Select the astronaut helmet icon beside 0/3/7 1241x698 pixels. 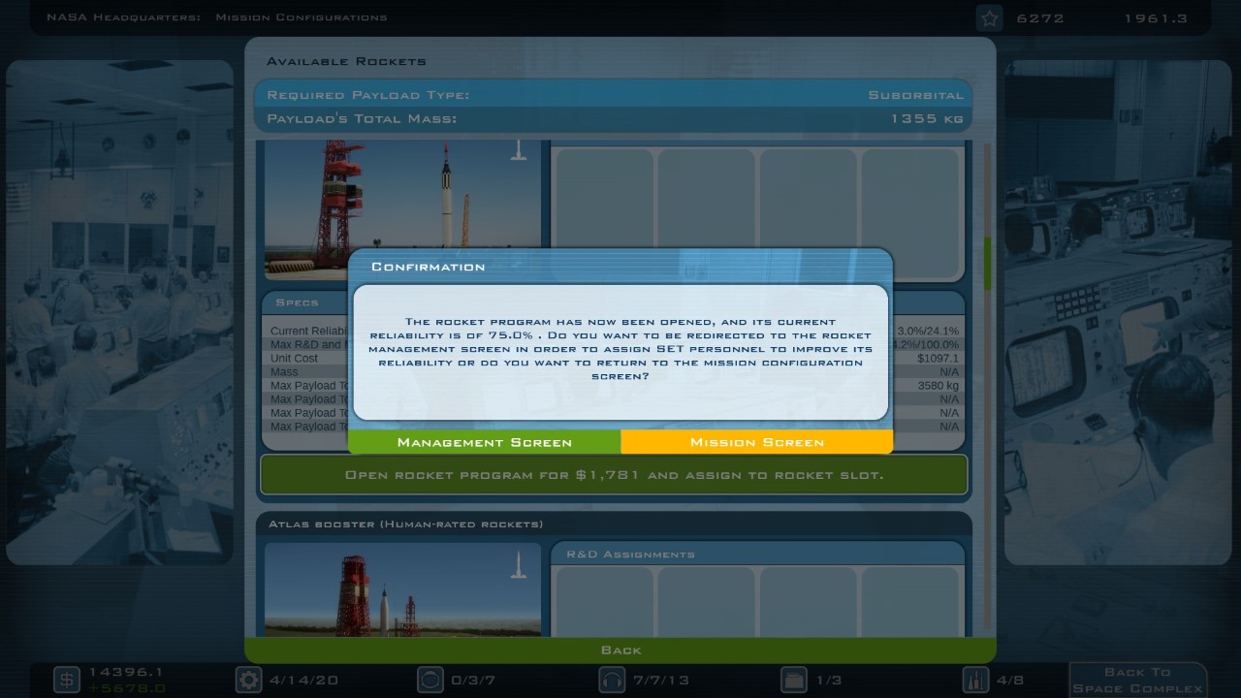[x=430, y=680]
